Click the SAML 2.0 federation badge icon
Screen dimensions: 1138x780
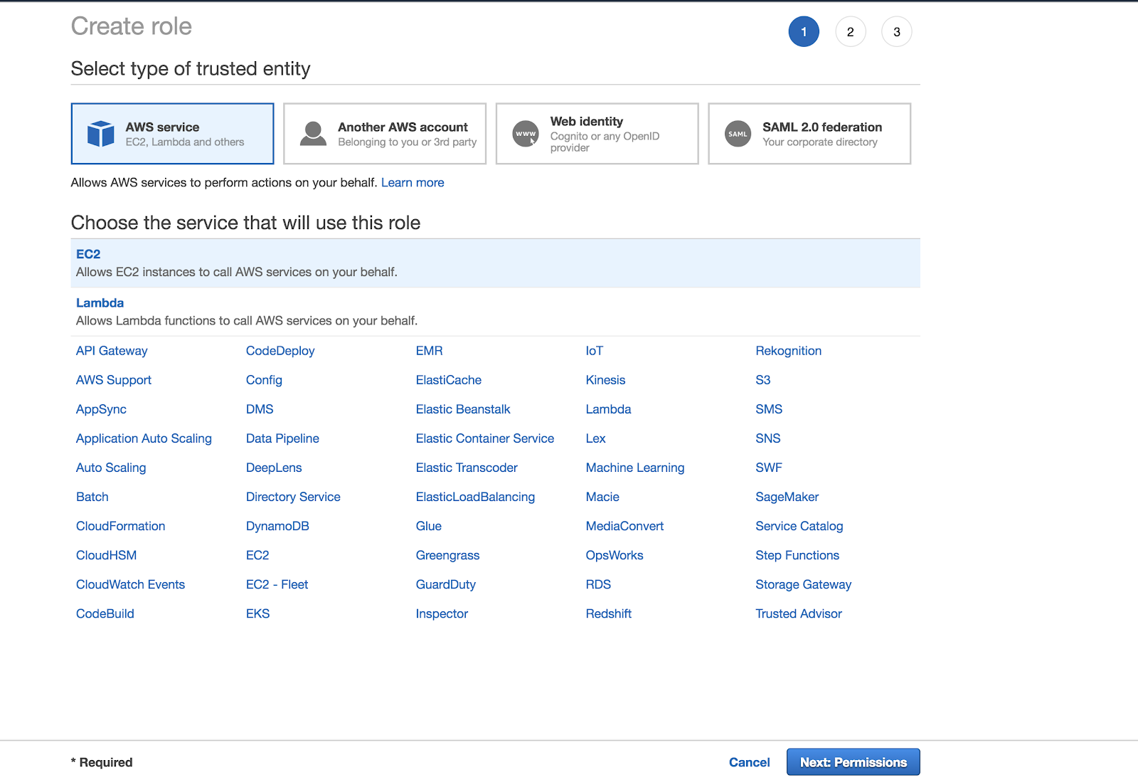pyautogui.click(x=738, y=134)
